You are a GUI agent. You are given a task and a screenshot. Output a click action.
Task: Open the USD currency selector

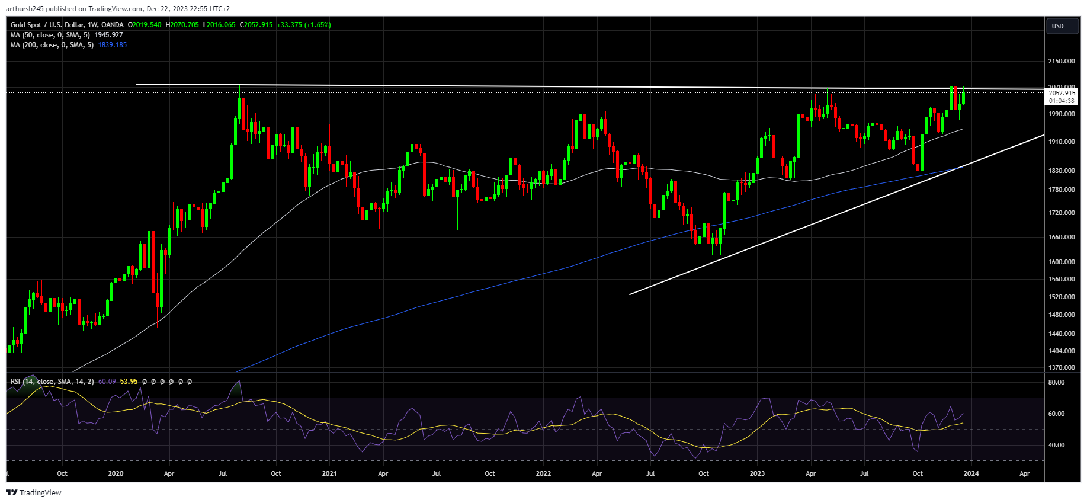click(1062, 26)
